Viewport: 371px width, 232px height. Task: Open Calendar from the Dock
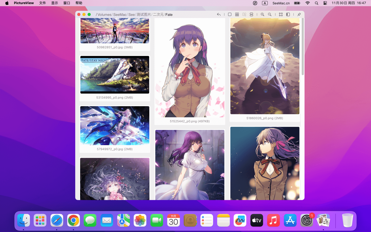[173, 220]
